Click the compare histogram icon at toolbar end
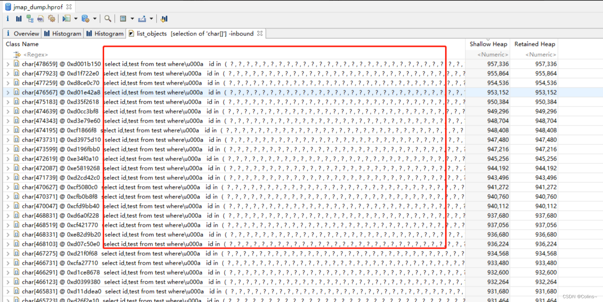Image resolution: width=603 pixels, height=302 pixels. pyautogui.click(x=164, y=19)
